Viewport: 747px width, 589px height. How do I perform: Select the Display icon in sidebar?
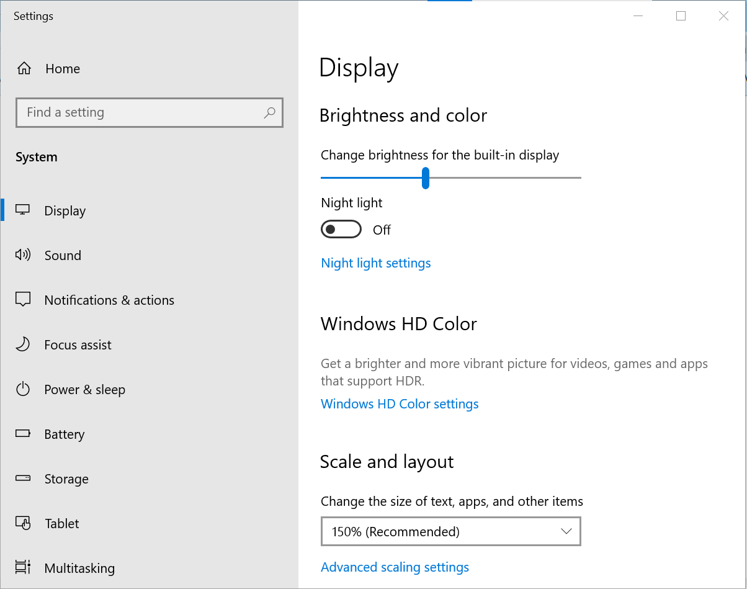(x=22, y=210)
